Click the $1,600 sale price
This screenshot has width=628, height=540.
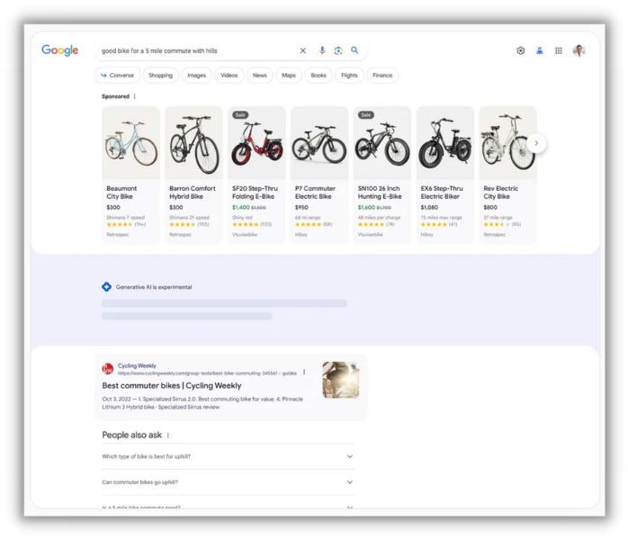pos(366,207)
